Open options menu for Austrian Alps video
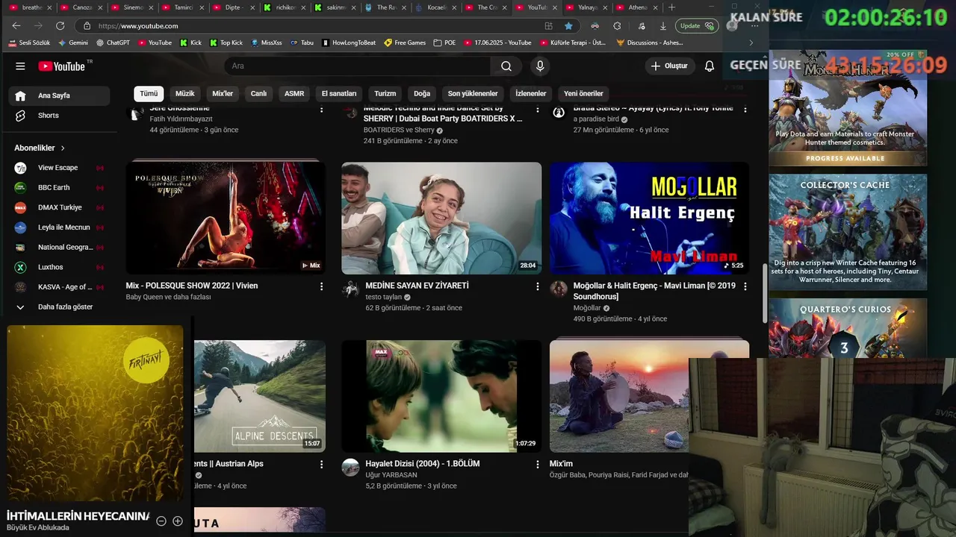Screen dimensions: 956x537 pyautogui.click(x=322, y=464)
